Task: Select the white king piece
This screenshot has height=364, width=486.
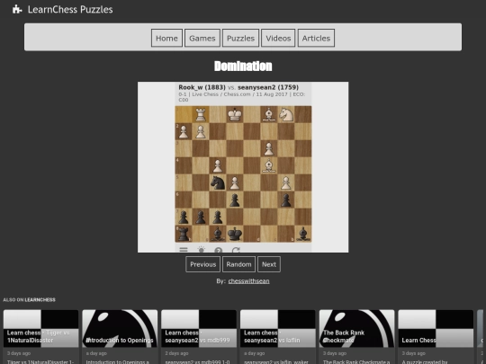Action: click(x=235, y=114)
